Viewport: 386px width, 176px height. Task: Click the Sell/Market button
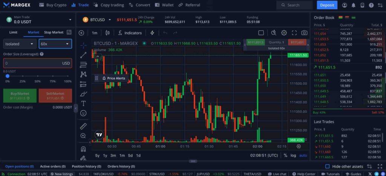pyautogui.click(x=55, y=96)
